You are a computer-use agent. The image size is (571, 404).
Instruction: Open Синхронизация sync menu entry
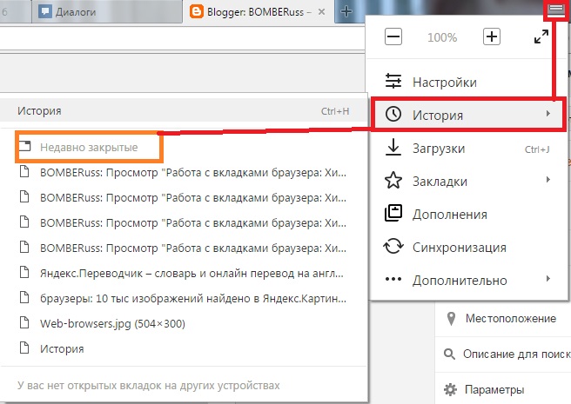coord(468,248)
